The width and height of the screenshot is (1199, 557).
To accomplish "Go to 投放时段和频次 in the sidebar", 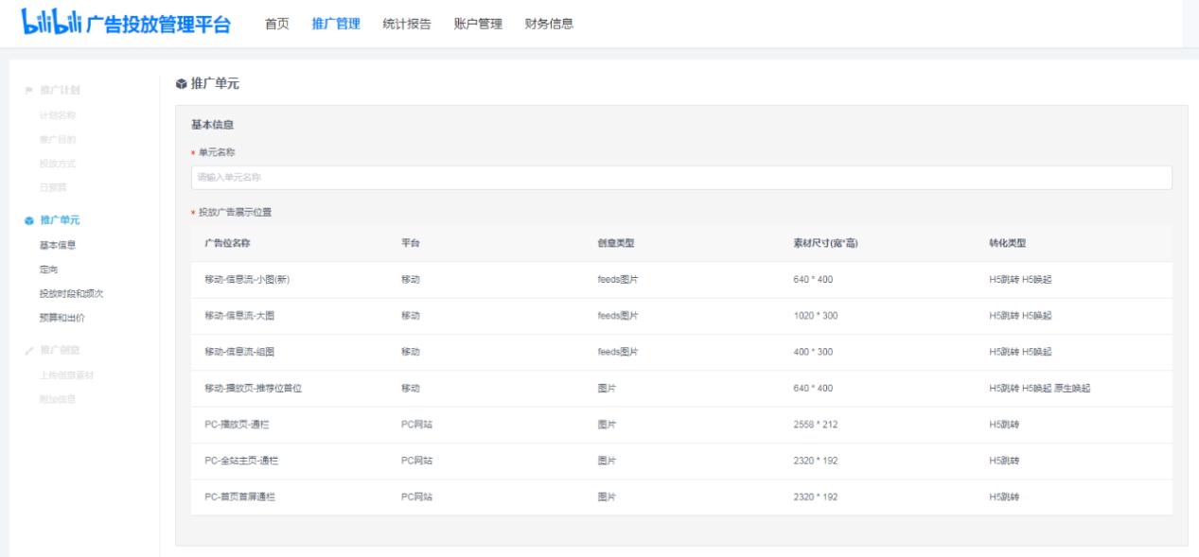I will pyautogui.click(x=71, y=294).
